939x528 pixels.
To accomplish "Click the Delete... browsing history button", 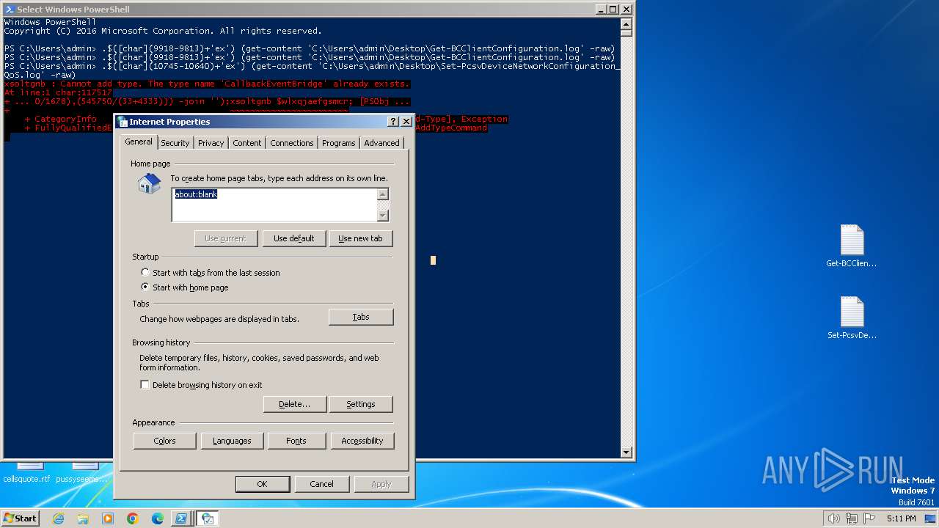I will [x=294, y=404].
